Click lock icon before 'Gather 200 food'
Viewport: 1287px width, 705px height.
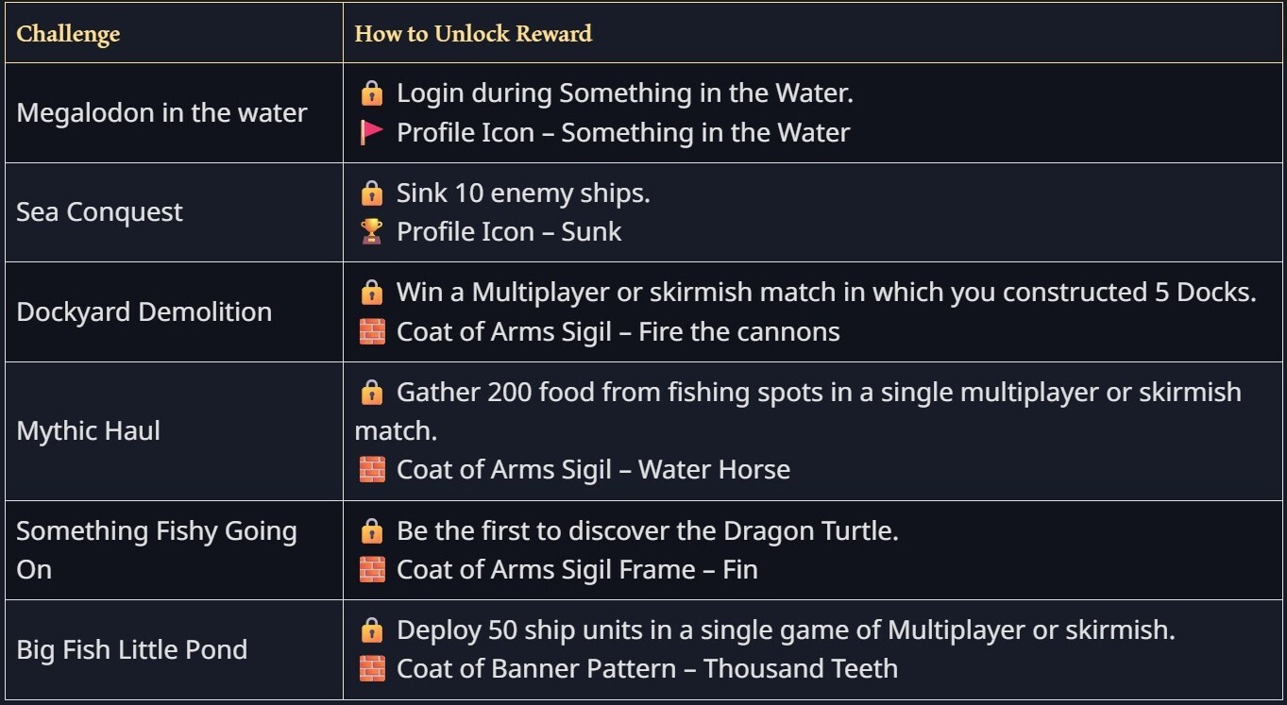[x=372, y=392]
